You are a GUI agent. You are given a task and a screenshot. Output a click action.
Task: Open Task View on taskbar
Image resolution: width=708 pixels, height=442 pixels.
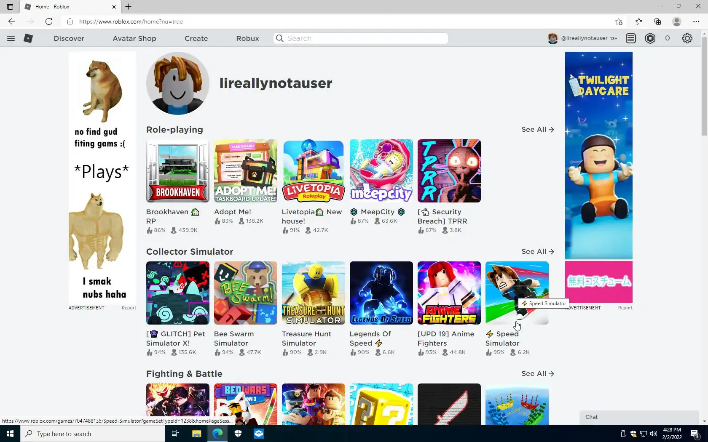coord(175,434)
